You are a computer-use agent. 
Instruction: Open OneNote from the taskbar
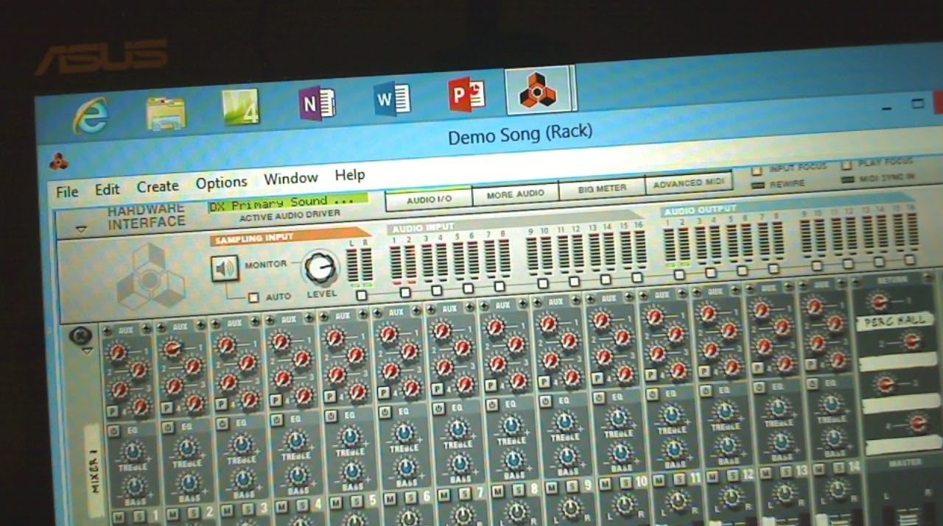pyautogui.click(x=318, y=103)
